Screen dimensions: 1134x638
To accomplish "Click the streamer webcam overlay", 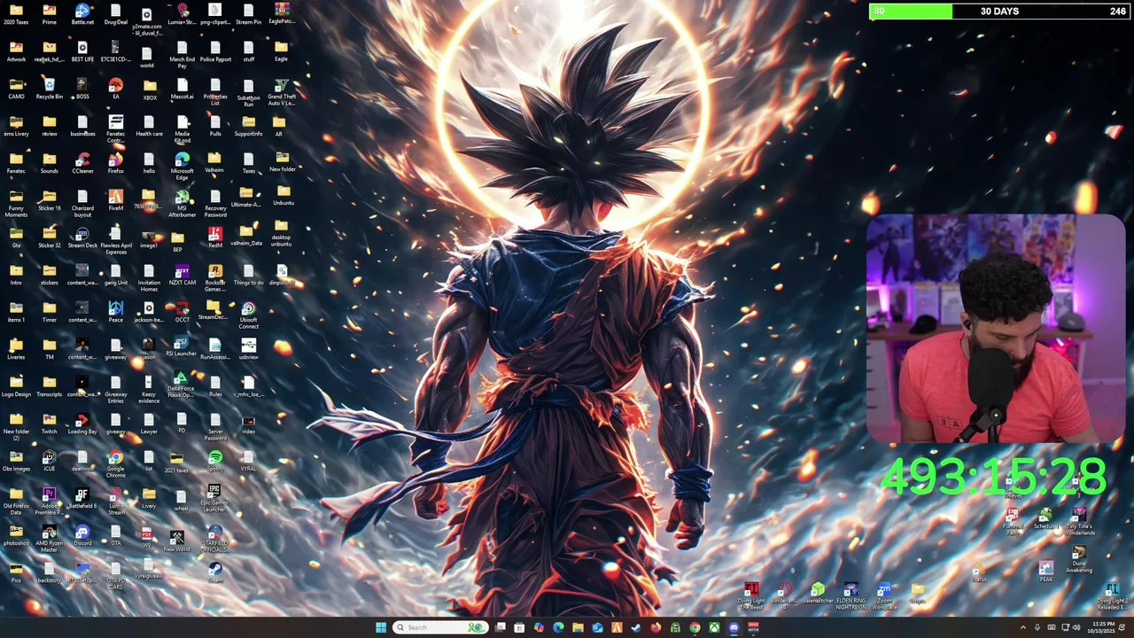I will (x=996, y=328).
